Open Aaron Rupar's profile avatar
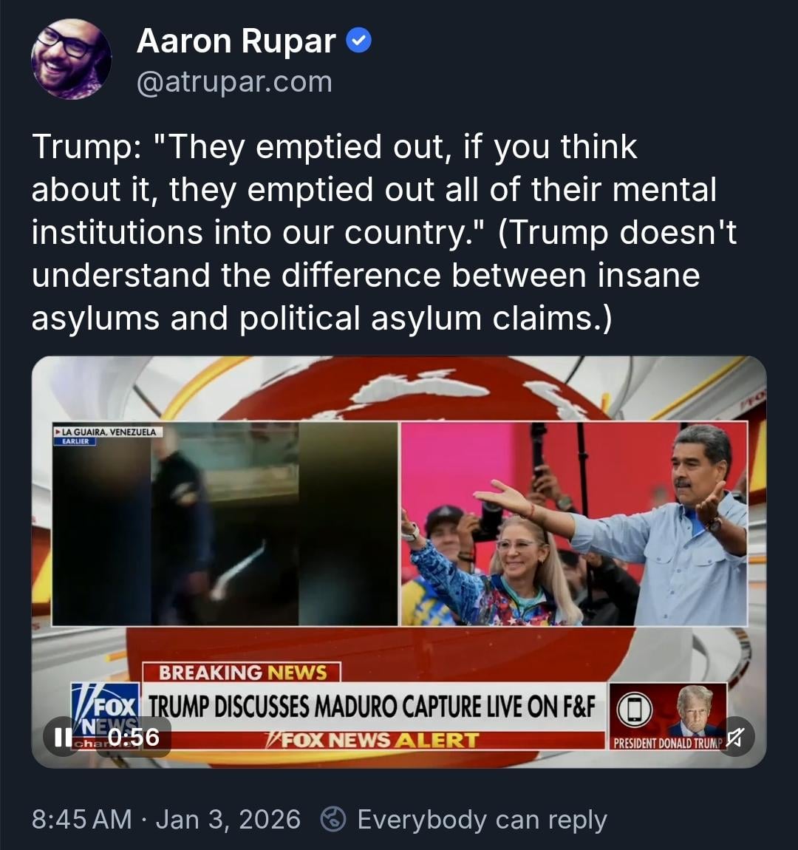 tap(71, 59)
